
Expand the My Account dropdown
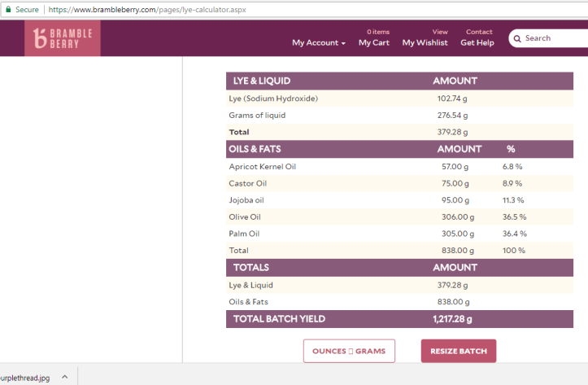318,42
